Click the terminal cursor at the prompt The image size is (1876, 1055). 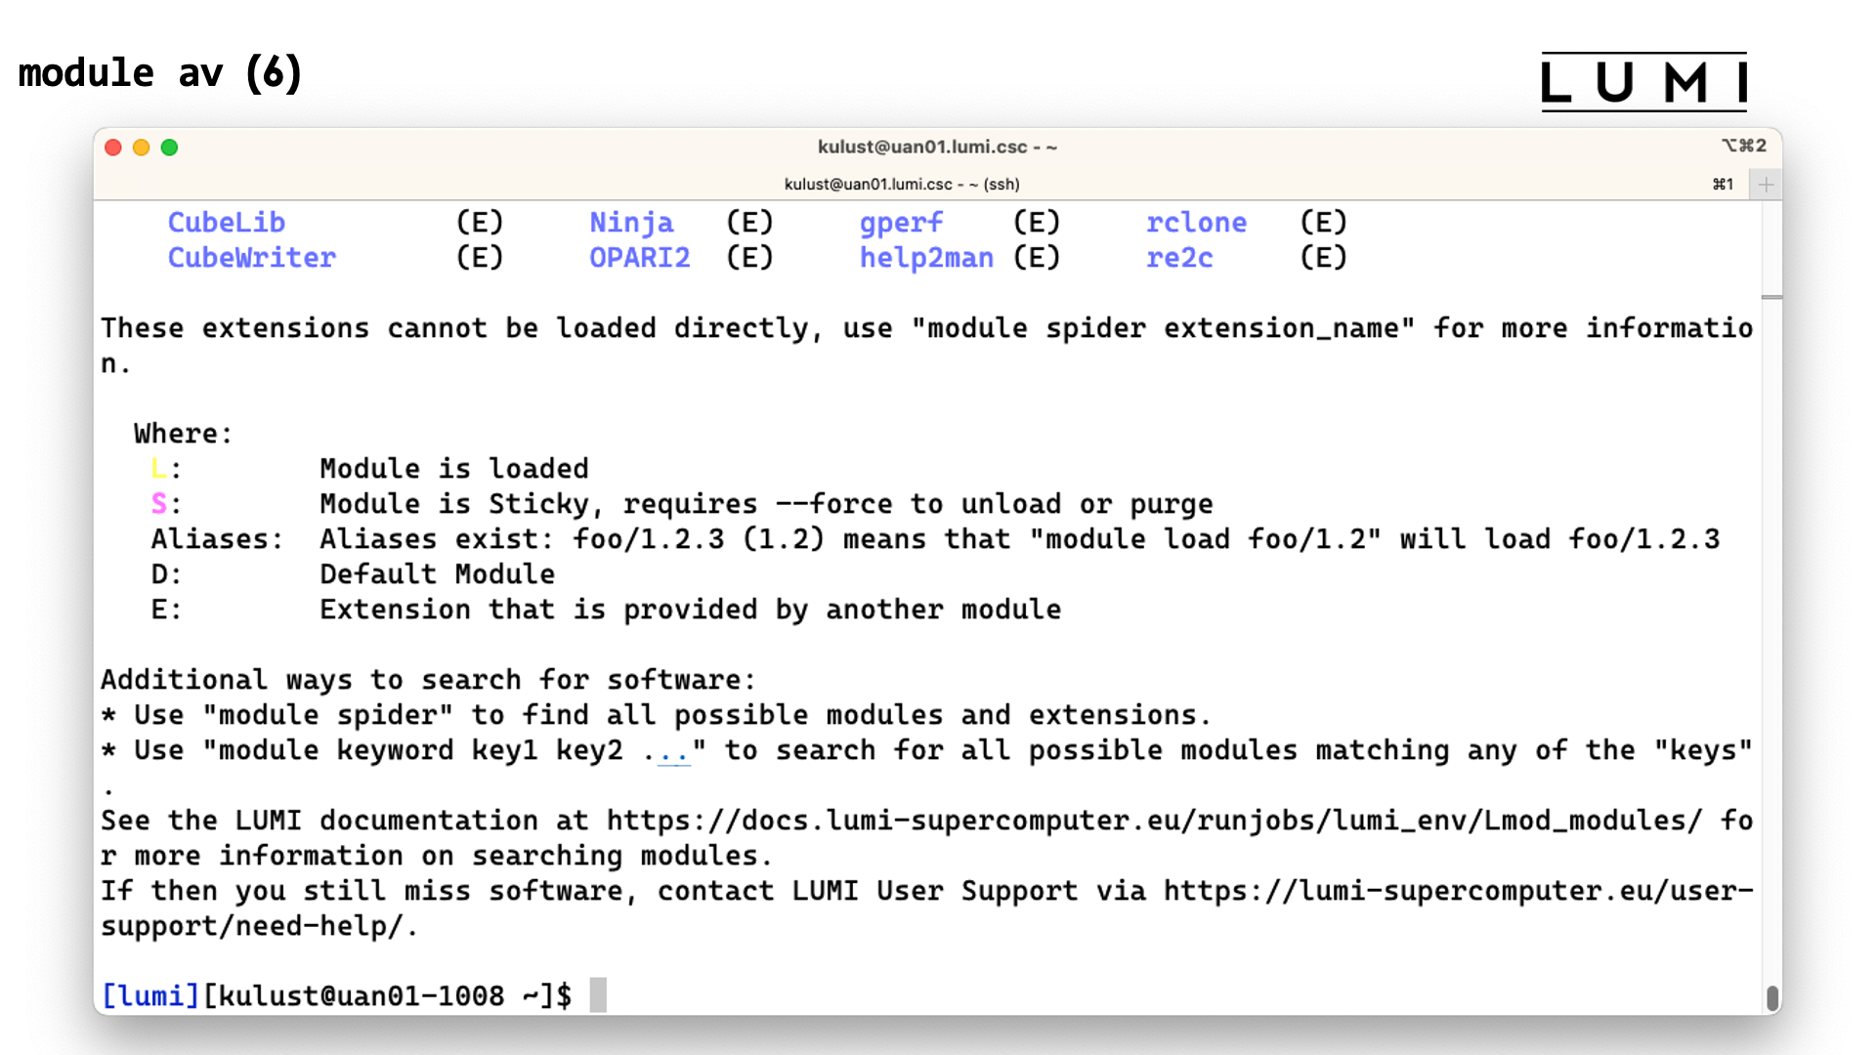(598, 995)
